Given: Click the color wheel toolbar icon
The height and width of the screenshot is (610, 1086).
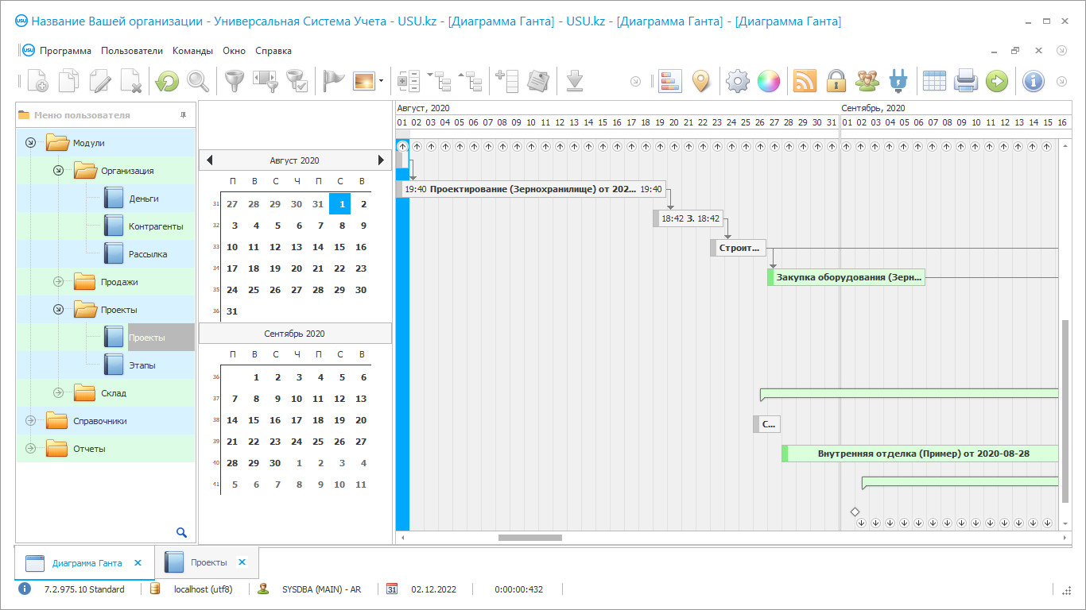Looking at the screenshot, I should [x=768, y=80].
